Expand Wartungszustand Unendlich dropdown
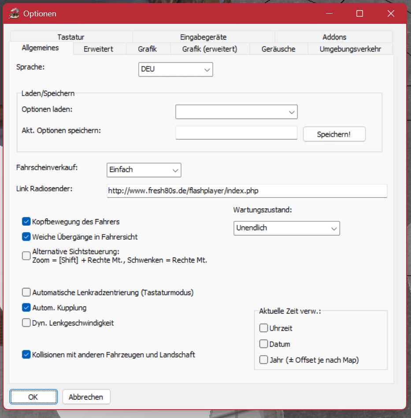Screen dimensions: 411x418 tap(286, 228)
